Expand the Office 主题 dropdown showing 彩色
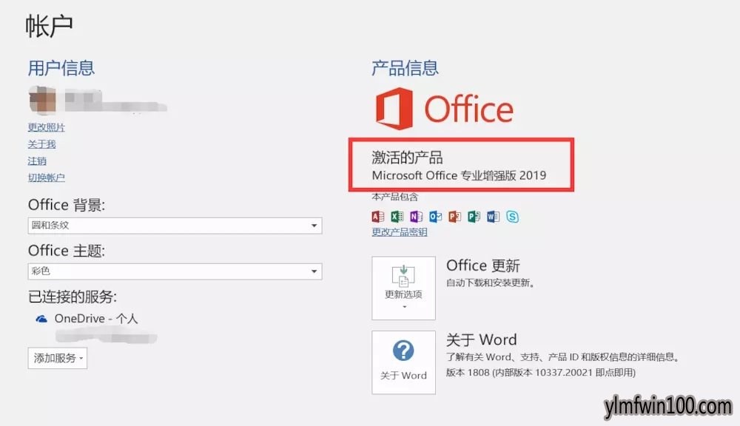The image size is (740, 426). [175, 271]
